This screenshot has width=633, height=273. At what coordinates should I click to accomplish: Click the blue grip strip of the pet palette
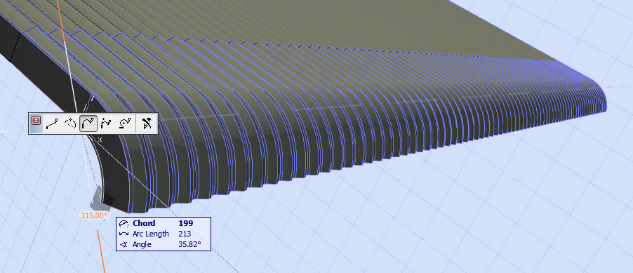point(30,124)
